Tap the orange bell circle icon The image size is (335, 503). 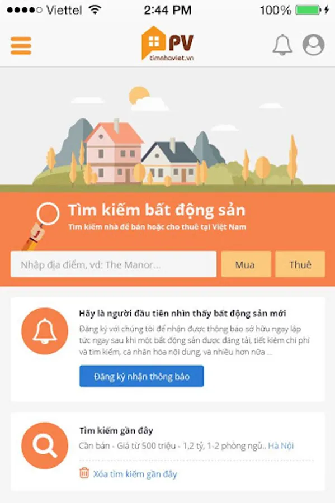click(45, 331)
